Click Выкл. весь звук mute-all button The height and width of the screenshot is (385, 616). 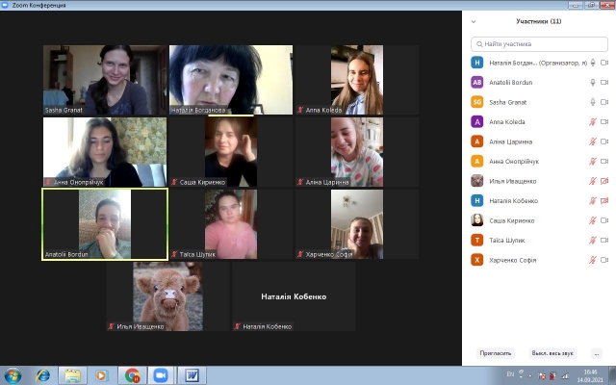pyautogui.click(x=552, y=353)
